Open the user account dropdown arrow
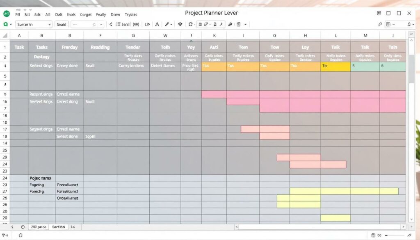This screenshot has height=240, width=420. click(413, 24)
